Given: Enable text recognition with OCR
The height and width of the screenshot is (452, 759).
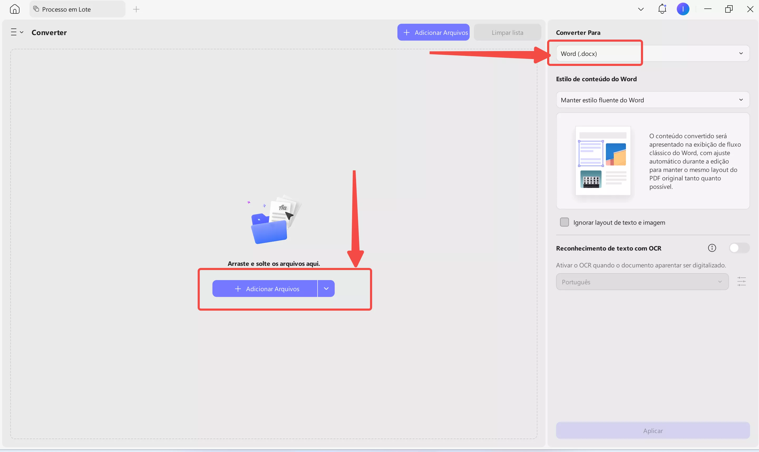Looking at the screenshot, I should [x=739, y=248].
